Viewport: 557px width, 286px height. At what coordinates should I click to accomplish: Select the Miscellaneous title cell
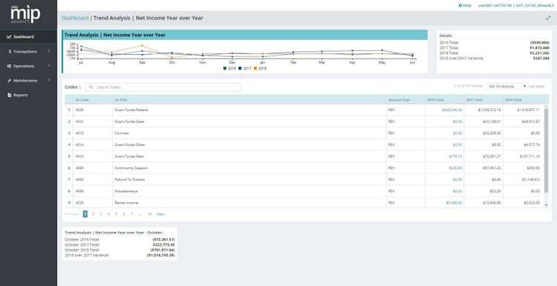[250, 191]
